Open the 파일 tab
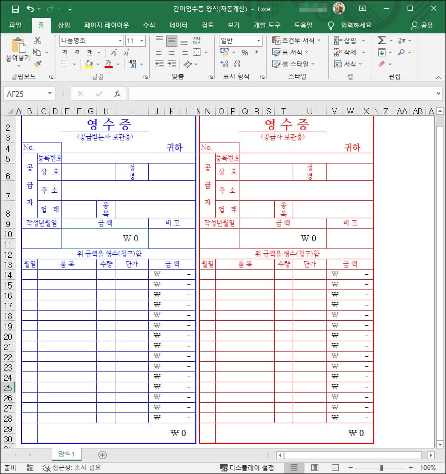This screenshot has width=446, height=474. click(15, 25)
